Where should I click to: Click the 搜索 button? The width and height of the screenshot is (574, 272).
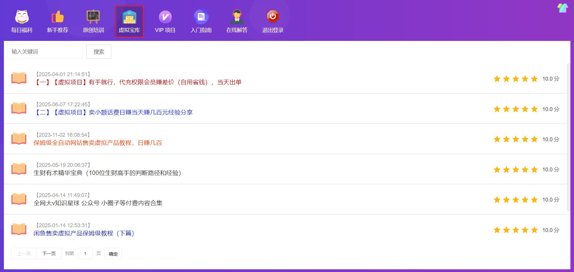(x=99, y=52)
